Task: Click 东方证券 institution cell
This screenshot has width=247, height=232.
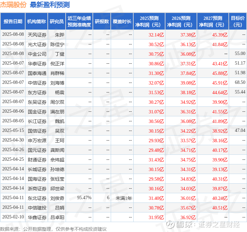Action: tap(37, 92)
